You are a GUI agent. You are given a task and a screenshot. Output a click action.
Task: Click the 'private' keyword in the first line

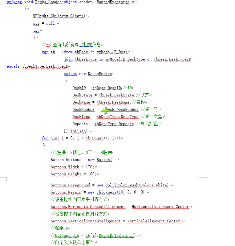pyautogui.click(x=14, y=2)
